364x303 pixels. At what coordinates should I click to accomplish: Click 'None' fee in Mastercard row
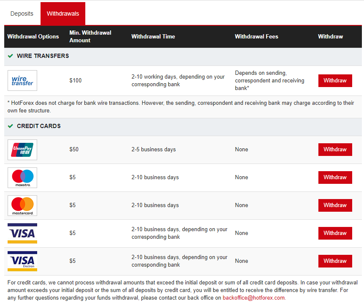tap(242, 205)
